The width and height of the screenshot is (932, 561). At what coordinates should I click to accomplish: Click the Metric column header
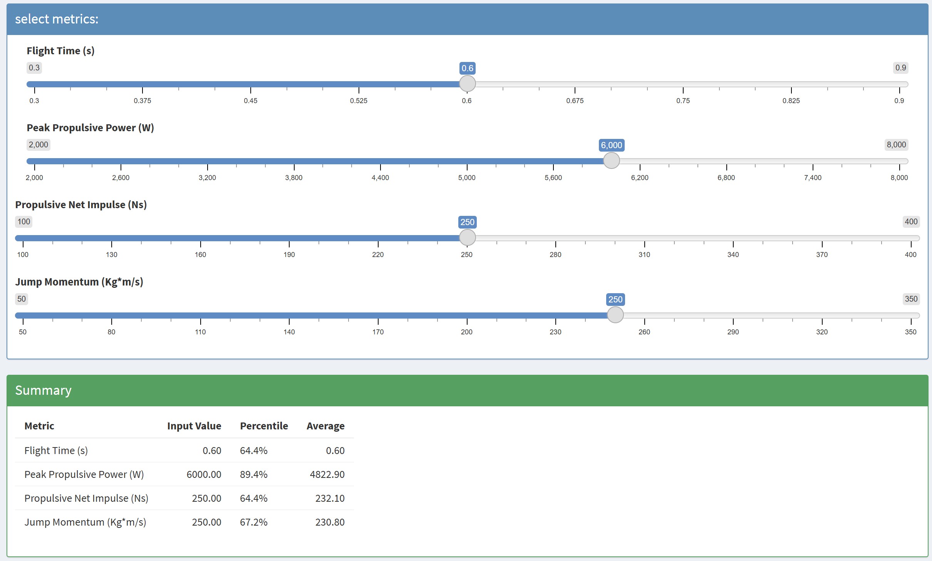pos(39,426)
